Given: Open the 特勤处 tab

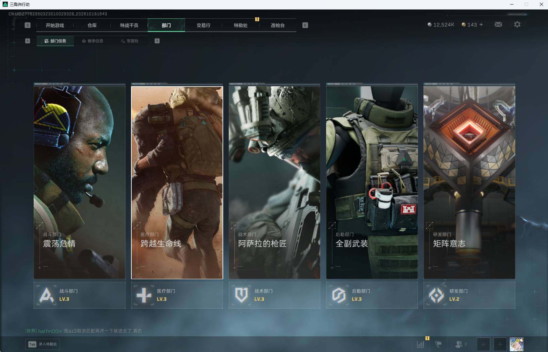Looking at the screenshot, I should pyautogui.click(x=241, y=25).
